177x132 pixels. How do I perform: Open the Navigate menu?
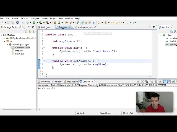pyautogui.click(x=35, y=18)
